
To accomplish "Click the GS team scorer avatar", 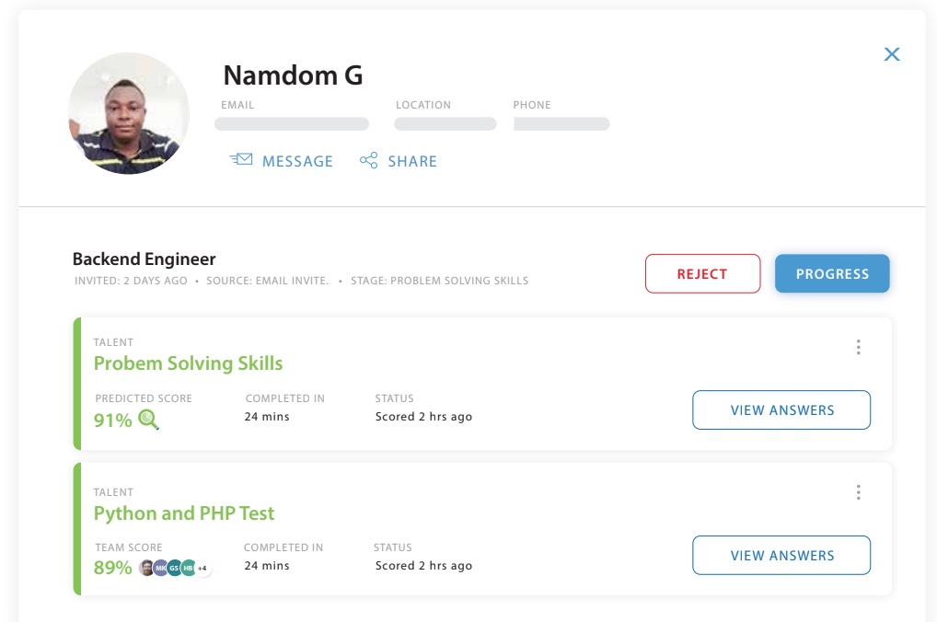I will click(x=174, y=568).
